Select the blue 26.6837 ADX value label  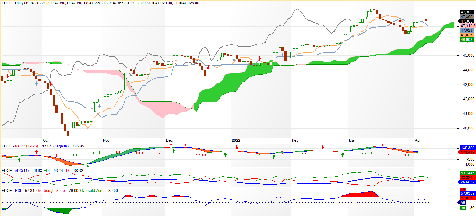click(466, 182)
